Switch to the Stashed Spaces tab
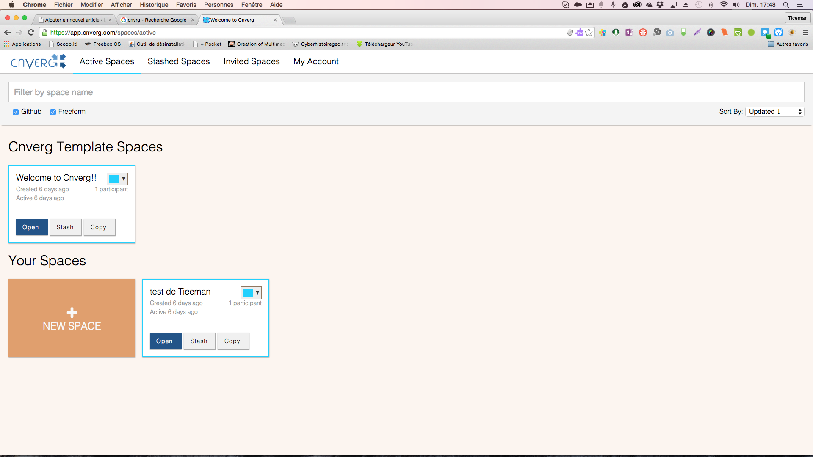This screenshot has height=457, width=813. [178, 61]
